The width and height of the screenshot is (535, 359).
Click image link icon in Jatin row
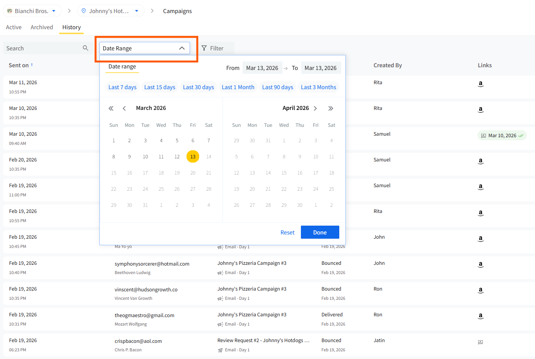coord(481,342)
